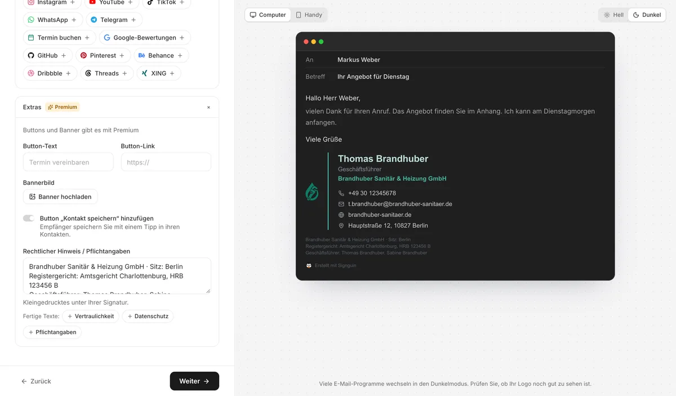The height and width of the screenshot is (396, 676).
Task: Add the Google-Bewertungen link chip
Action: 145,38
